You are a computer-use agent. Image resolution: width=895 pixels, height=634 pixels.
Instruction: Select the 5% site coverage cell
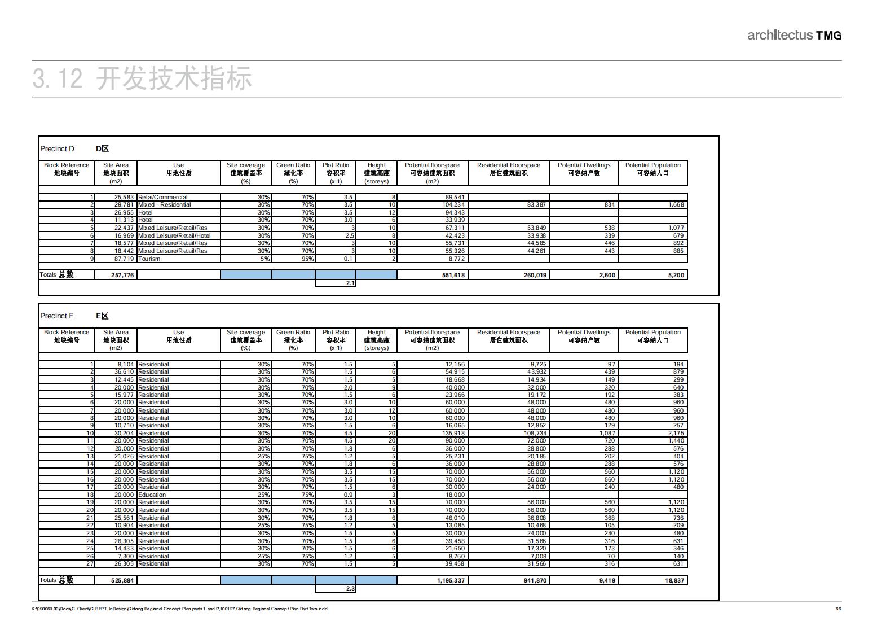coord(246,259)
